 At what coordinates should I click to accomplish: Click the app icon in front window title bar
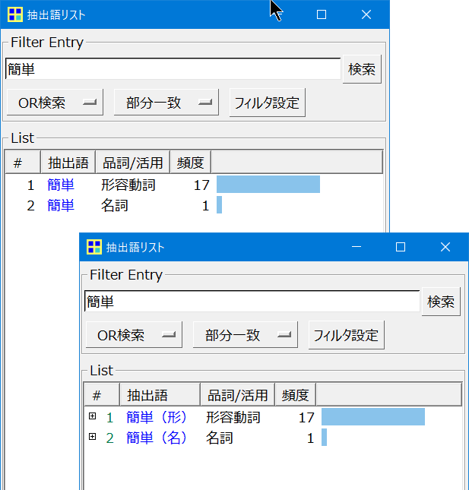[94, 247]
